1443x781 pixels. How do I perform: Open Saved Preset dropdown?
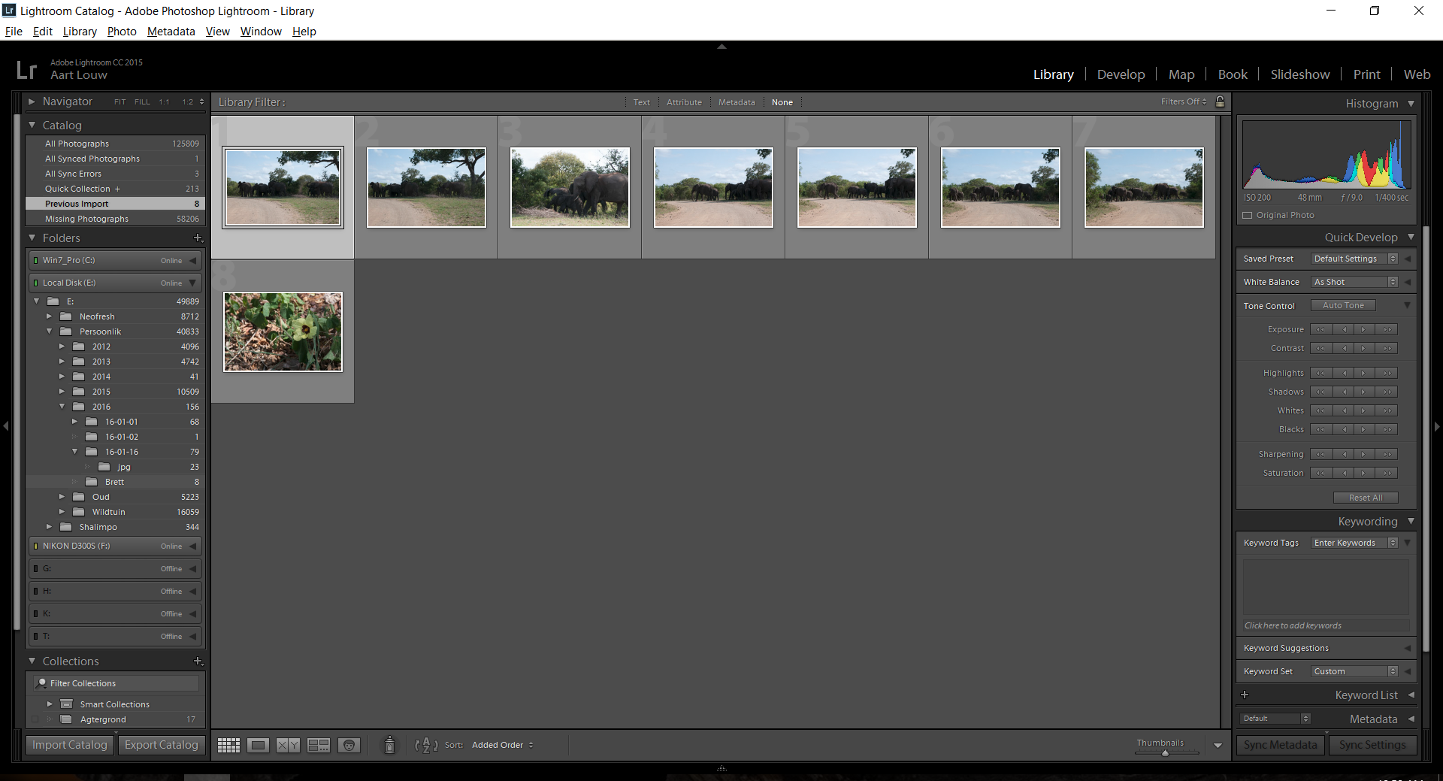(1354, 259)
